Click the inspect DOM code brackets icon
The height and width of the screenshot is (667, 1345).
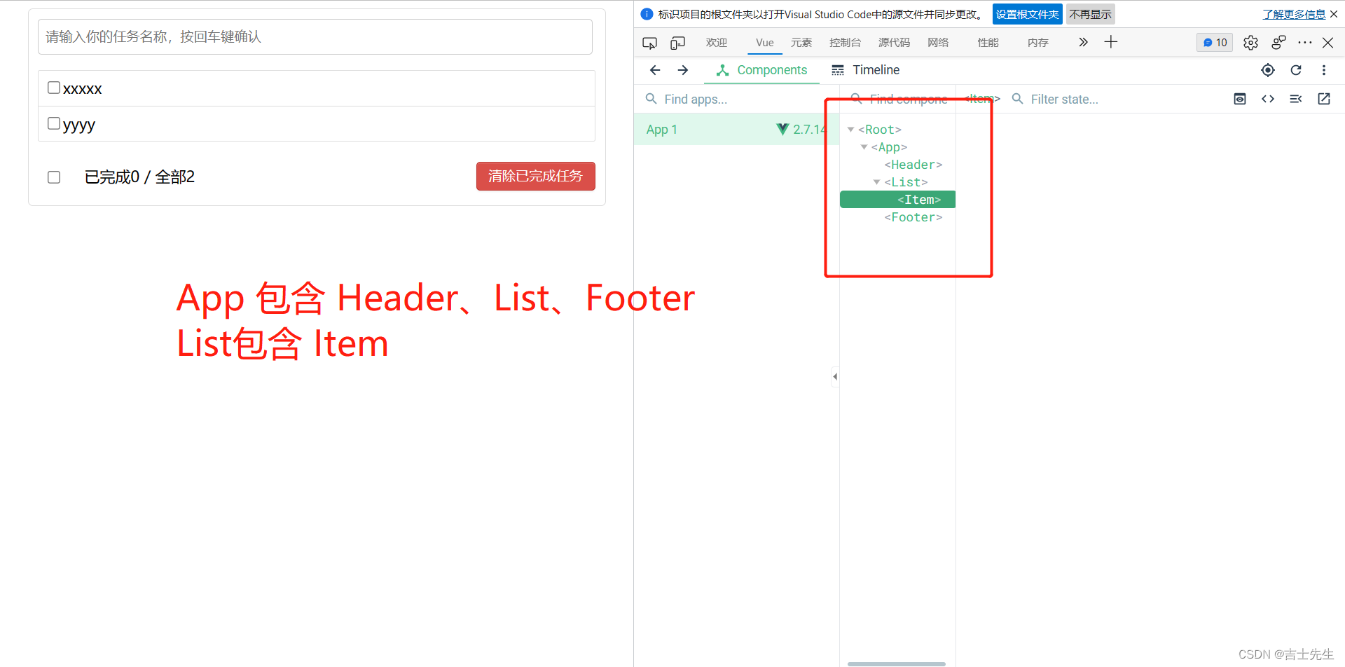(x=1268, y=99)
